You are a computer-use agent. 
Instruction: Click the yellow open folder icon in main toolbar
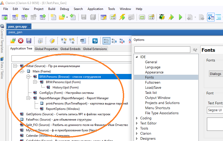pos(62,17)
